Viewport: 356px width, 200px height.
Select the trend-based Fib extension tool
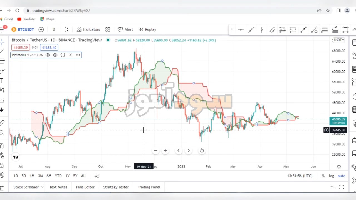coord(293,29)
